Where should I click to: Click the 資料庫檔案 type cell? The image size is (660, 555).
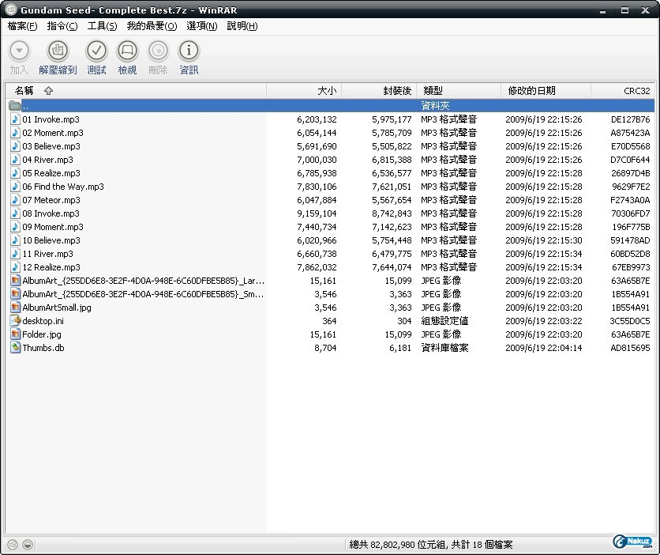click(x=444, y=348)
